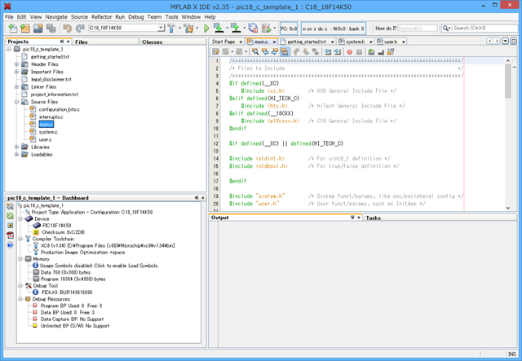Open the Refactor menu
The width and height of the screenshot is (522, 361).
(x=102, y=16)
